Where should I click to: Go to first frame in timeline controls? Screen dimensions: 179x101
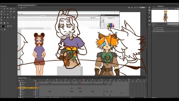point(40,97)
